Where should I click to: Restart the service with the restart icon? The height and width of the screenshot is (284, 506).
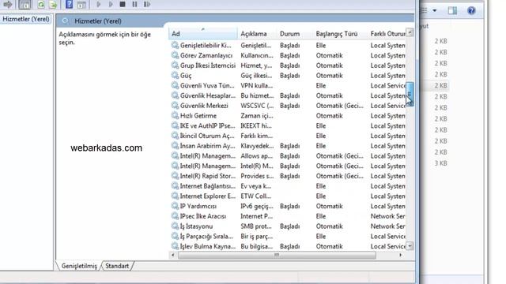pyautogui.click(x=147, y=5)
